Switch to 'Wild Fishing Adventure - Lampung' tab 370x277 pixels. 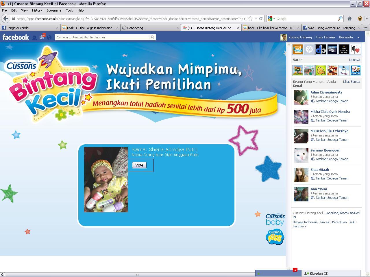pos(332,28)
